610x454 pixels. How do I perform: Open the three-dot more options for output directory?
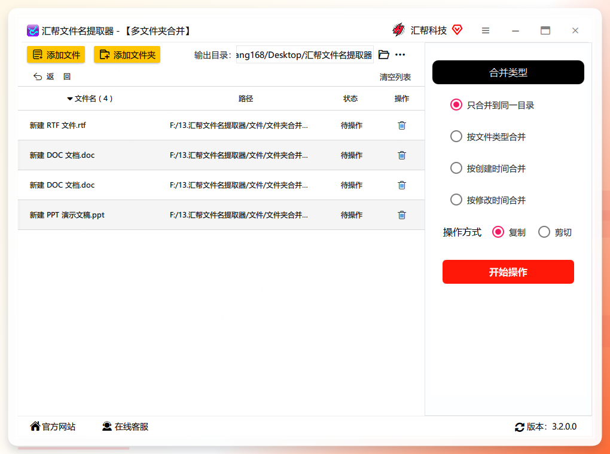400,55
